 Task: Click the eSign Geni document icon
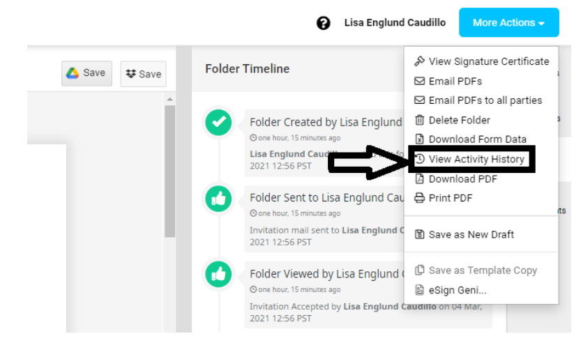pos(419,289)
